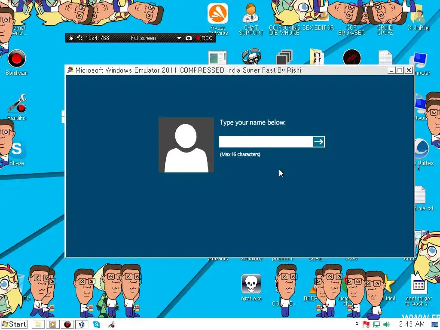Close the Microsoft Windows Emulator window
Screen dimensions: 440x330
pos(409,70)
